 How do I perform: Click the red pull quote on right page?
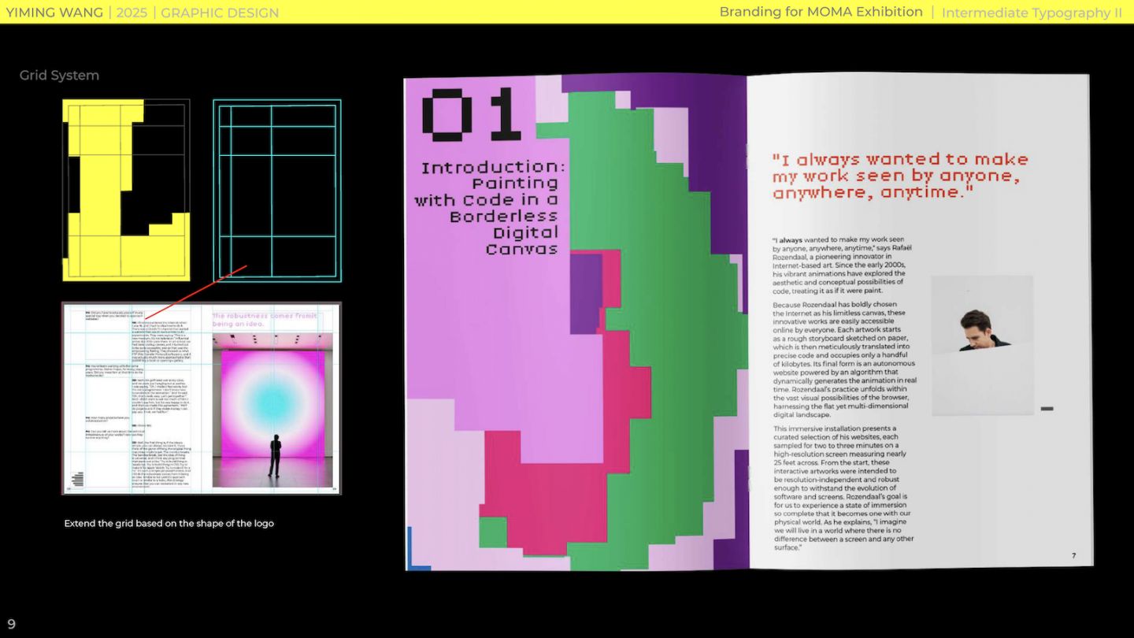pos(900,176)
